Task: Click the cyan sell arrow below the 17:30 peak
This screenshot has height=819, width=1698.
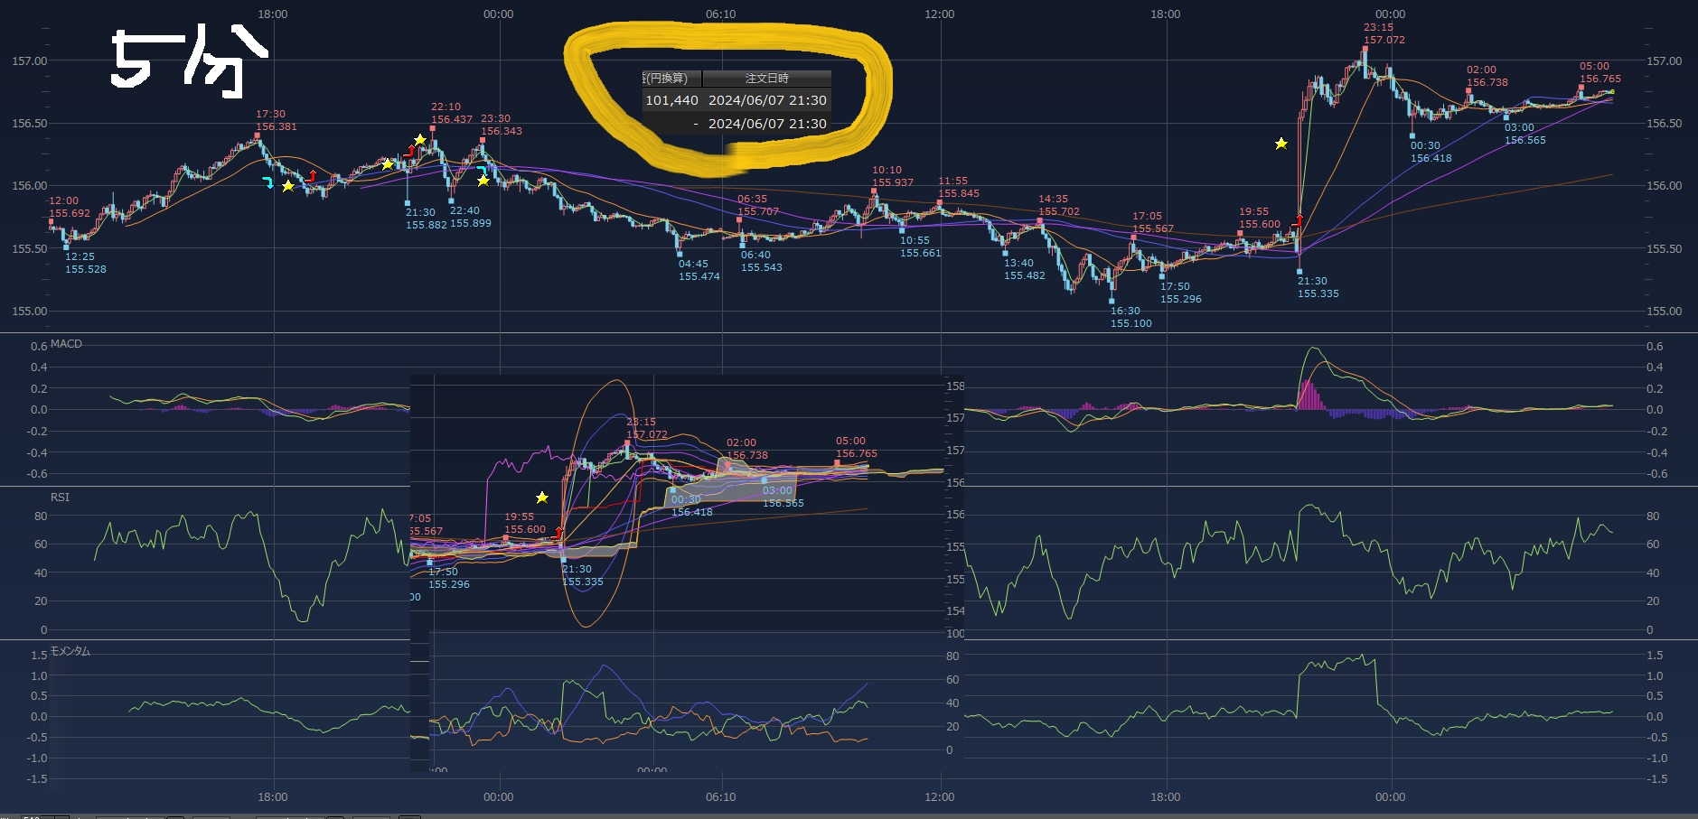Action: pyautogui.click(x=267, y=182)
